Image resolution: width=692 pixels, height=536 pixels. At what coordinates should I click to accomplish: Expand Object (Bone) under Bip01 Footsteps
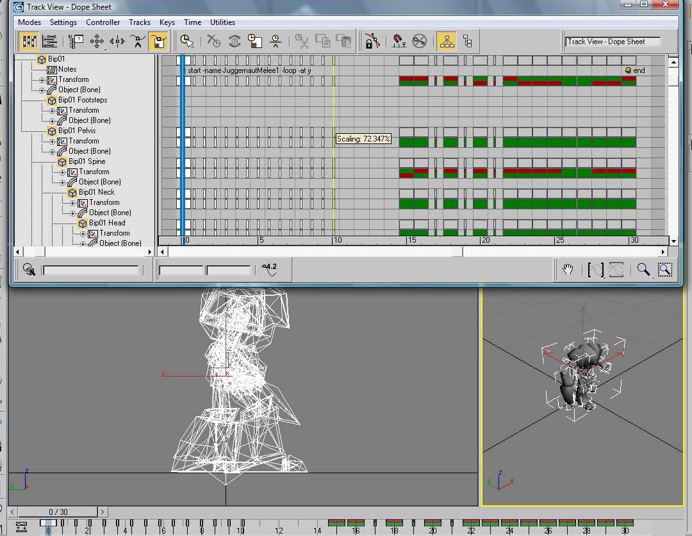pyautogui.click(x=52, y=121)
